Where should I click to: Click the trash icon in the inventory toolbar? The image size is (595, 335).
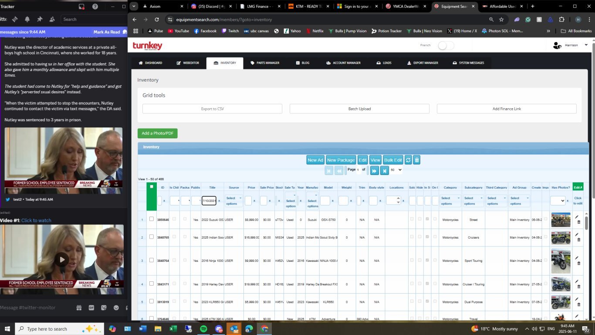pos(417,160)
